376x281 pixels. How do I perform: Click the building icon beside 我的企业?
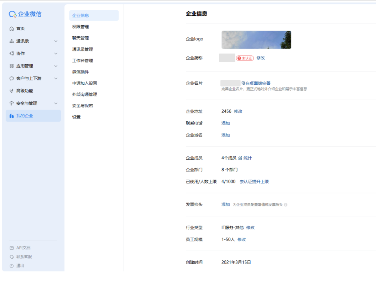pyautogui.click(x=11, y=116)
